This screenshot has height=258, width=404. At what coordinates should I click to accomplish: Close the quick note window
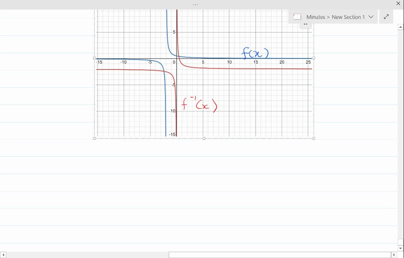(x=398, y=3)
